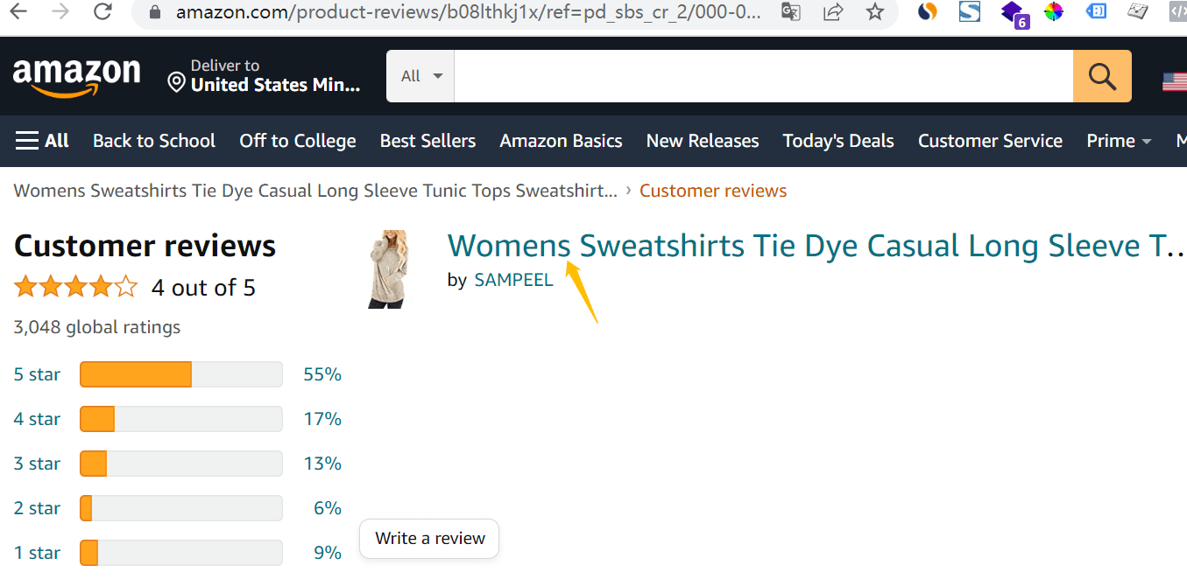Screen dimensions: 1187x579
Task: Click the Write a review button
Action: coord(429,539)
